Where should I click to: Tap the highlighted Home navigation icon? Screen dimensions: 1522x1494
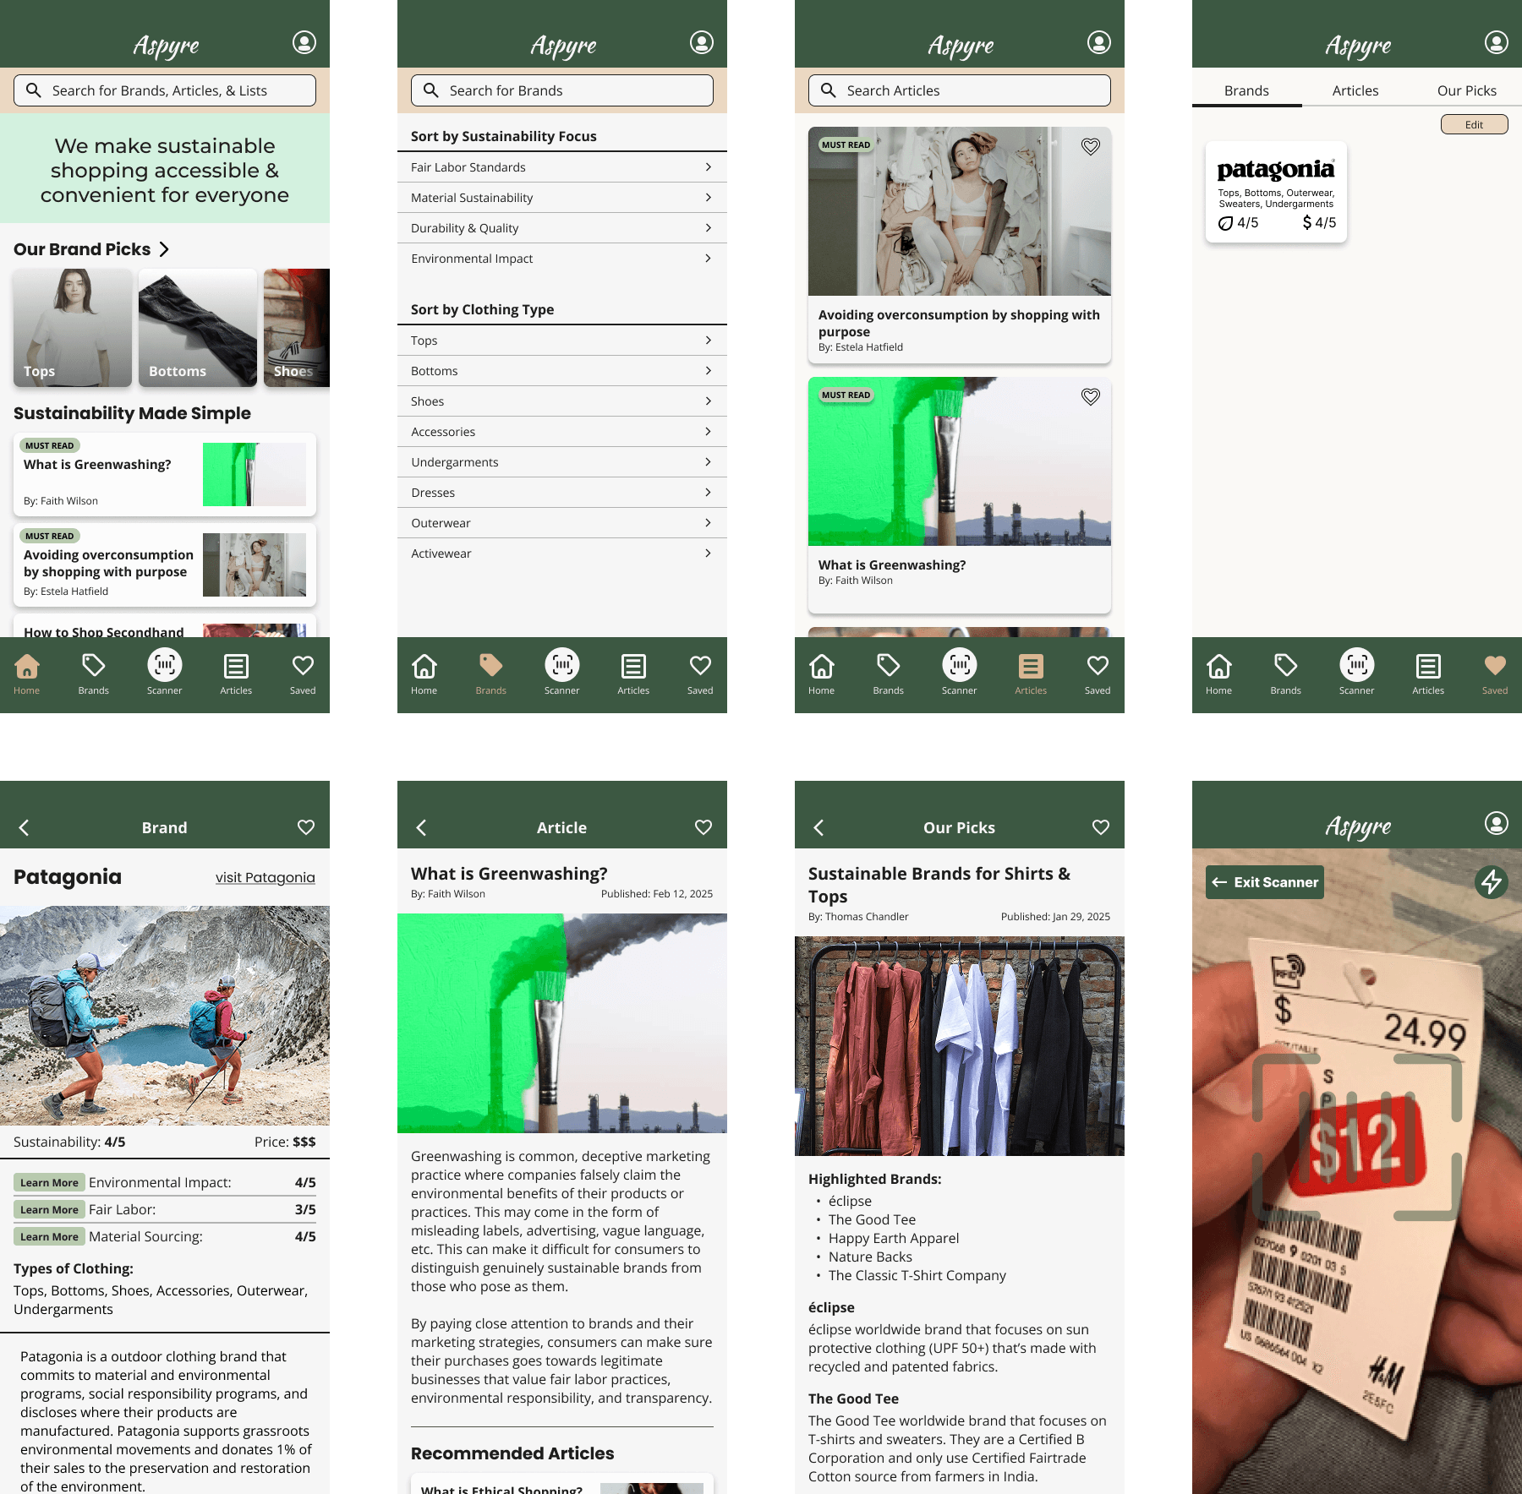coord(26,667)
